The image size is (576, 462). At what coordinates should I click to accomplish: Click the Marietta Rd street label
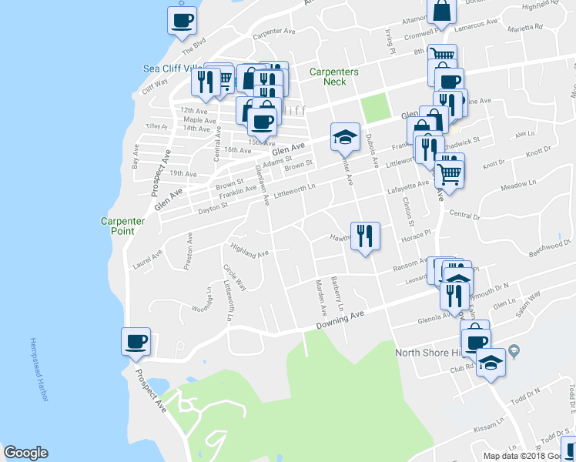(x=525, y=28)
